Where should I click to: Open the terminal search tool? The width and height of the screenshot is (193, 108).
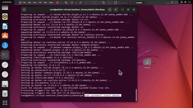pos(110,10)
